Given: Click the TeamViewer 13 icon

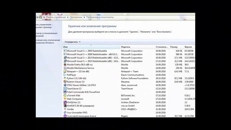Looking at the screenshot, I should click(x=65, y=88).
